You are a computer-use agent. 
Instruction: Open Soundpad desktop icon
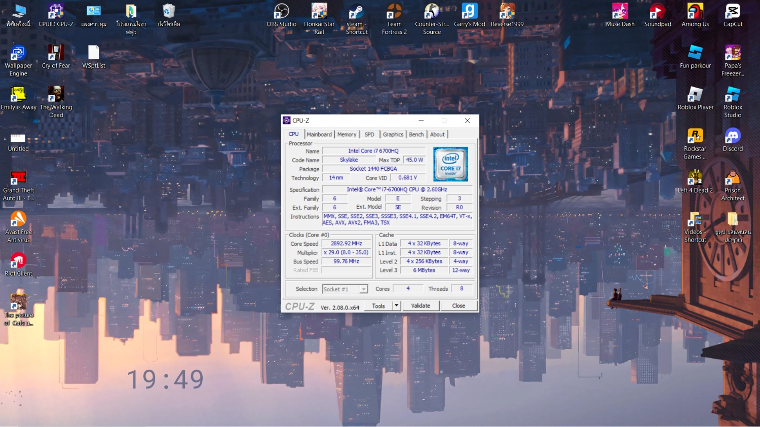point(658,15)
